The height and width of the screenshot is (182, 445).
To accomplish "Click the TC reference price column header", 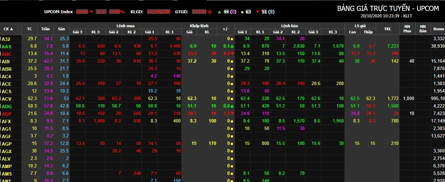I will coord(30,29).
